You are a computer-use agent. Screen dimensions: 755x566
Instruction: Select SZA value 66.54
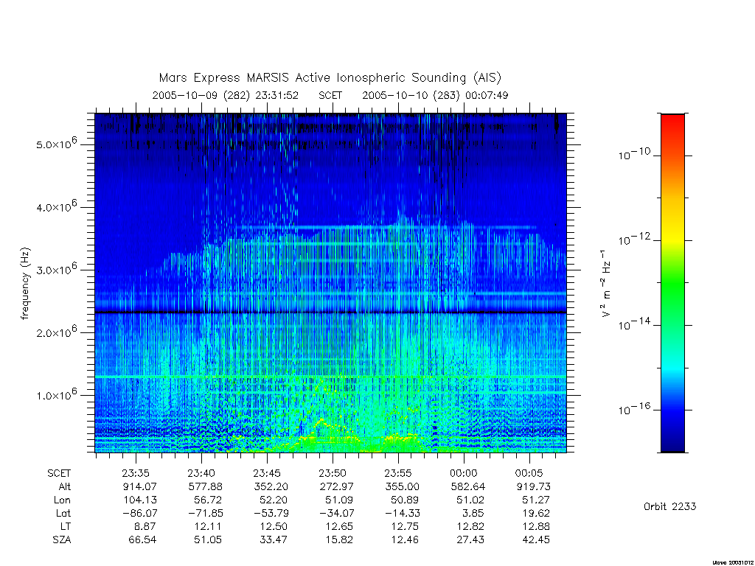coord(142,540)
